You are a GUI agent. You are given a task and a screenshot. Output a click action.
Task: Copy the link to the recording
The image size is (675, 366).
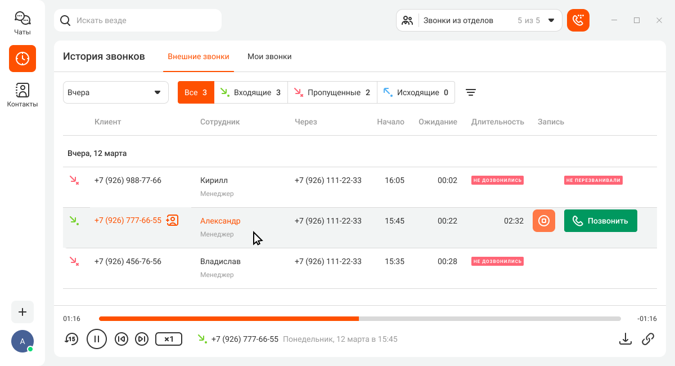click(x=648, y=338)
